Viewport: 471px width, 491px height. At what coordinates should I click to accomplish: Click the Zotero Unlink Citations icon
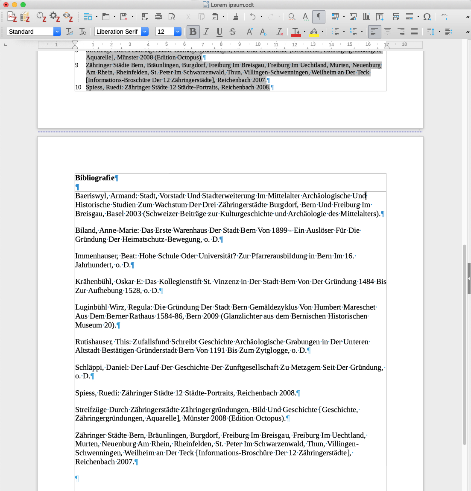pyautogui.click(x=68, y=17)
